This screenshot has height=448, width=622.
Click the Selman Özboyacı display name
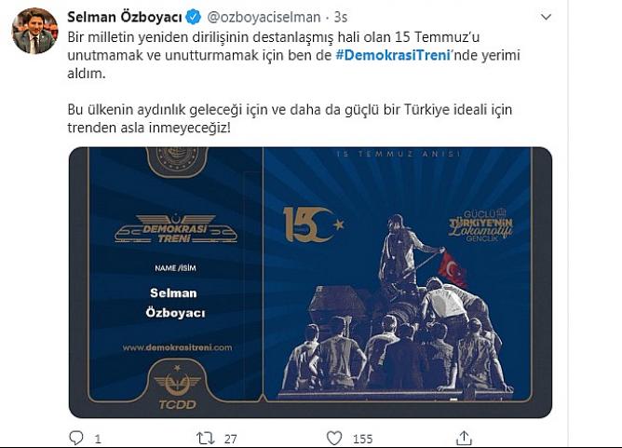click(x=125, y=17)
